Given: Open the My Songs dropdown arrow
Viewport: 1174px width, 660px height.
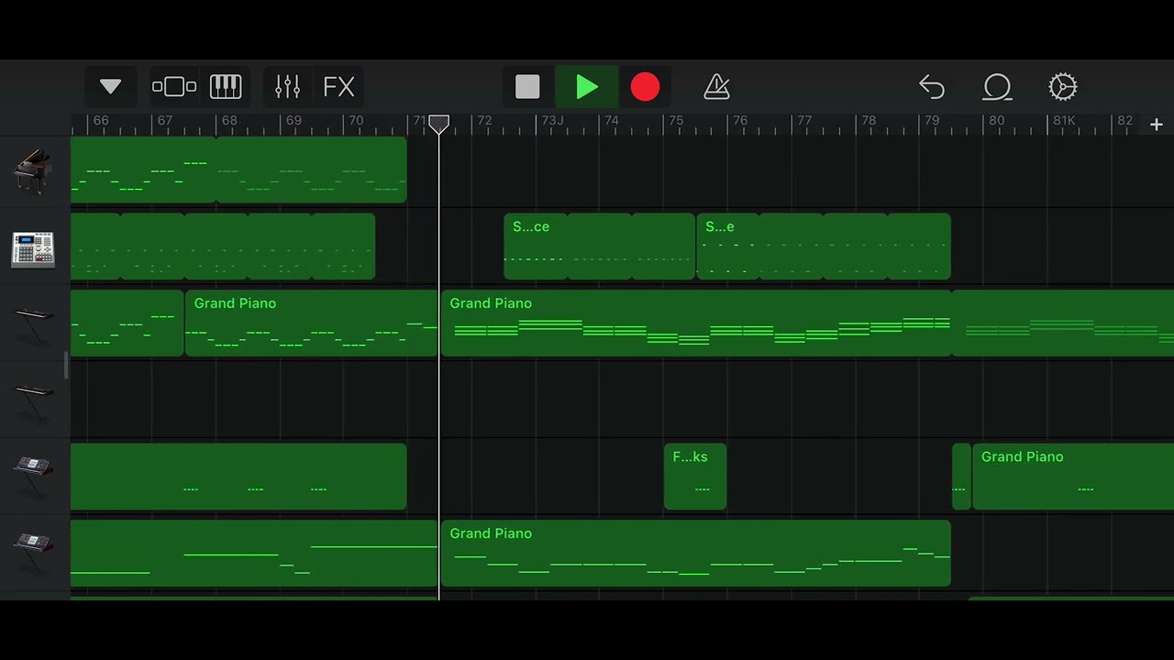Looking at the screenshot, I should click(x=110, y=87).
